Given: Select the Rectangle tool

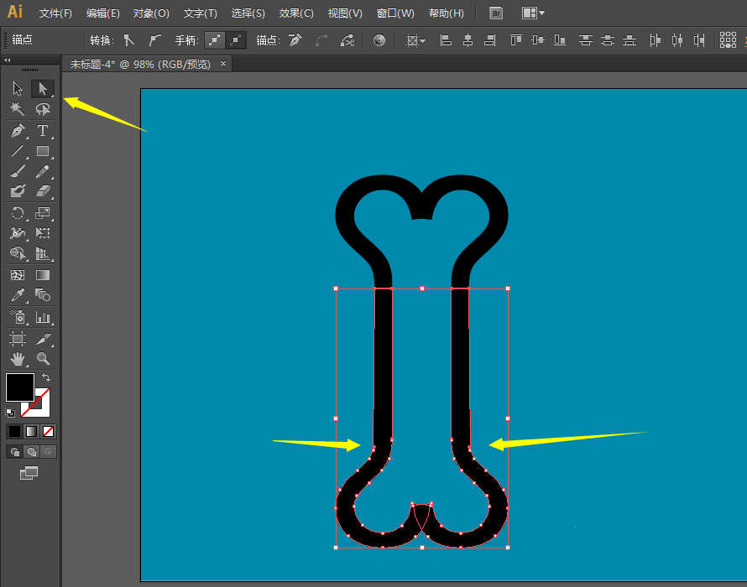Looking at the screenshot, I should pyautogui.click(x=42, y=151).
